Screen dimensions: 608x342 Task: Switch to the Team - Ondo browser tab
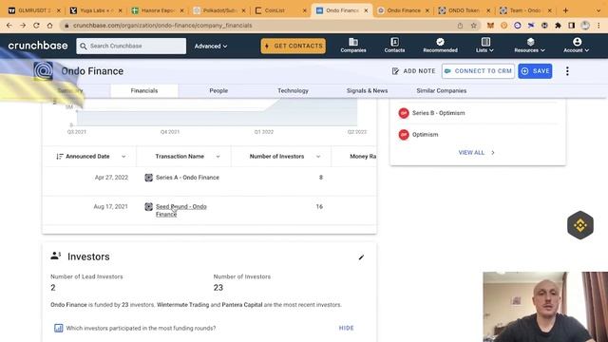pos(525,10)
